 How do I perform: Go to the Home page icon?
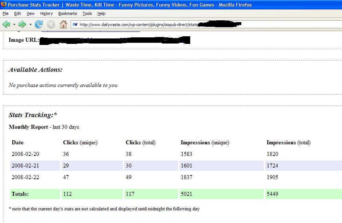pyautogui.click(x=63, y=24)
